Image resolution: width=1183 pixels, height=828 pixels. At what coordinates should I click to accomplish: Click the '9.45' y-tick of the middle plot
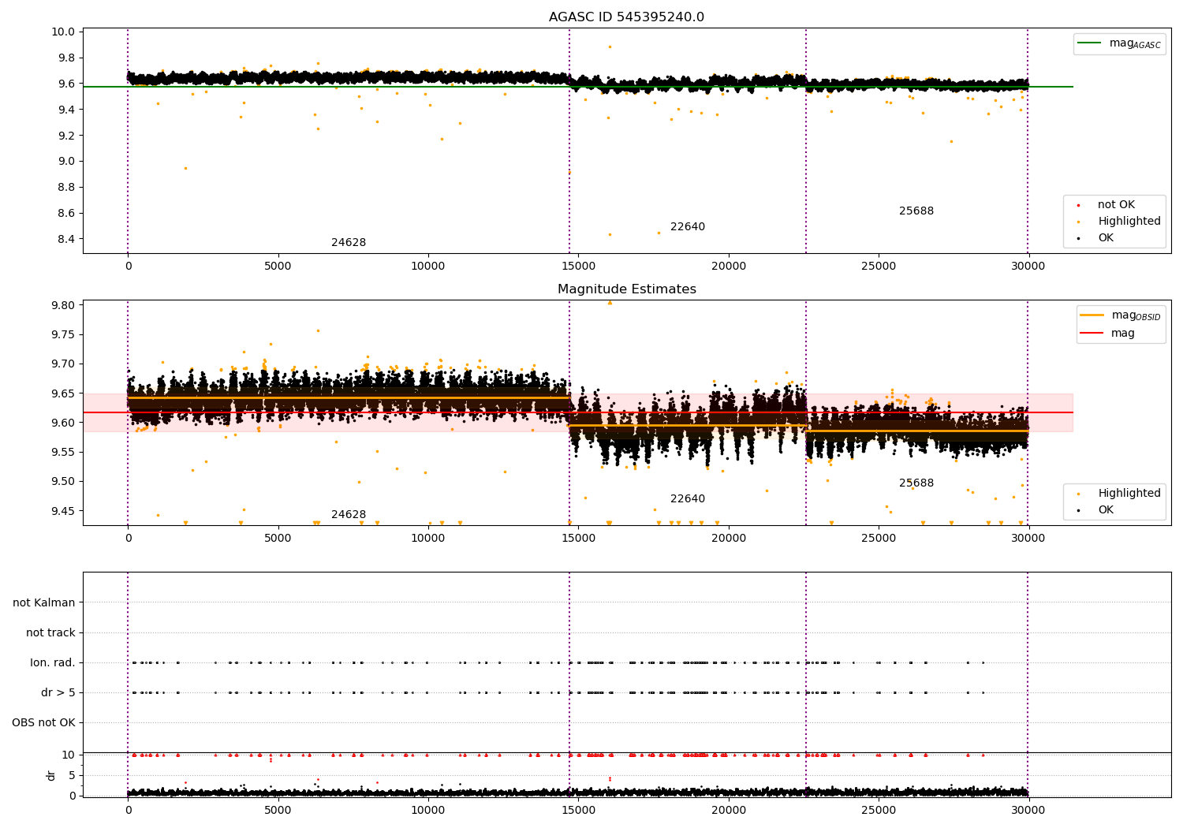[x=65, y=511]
